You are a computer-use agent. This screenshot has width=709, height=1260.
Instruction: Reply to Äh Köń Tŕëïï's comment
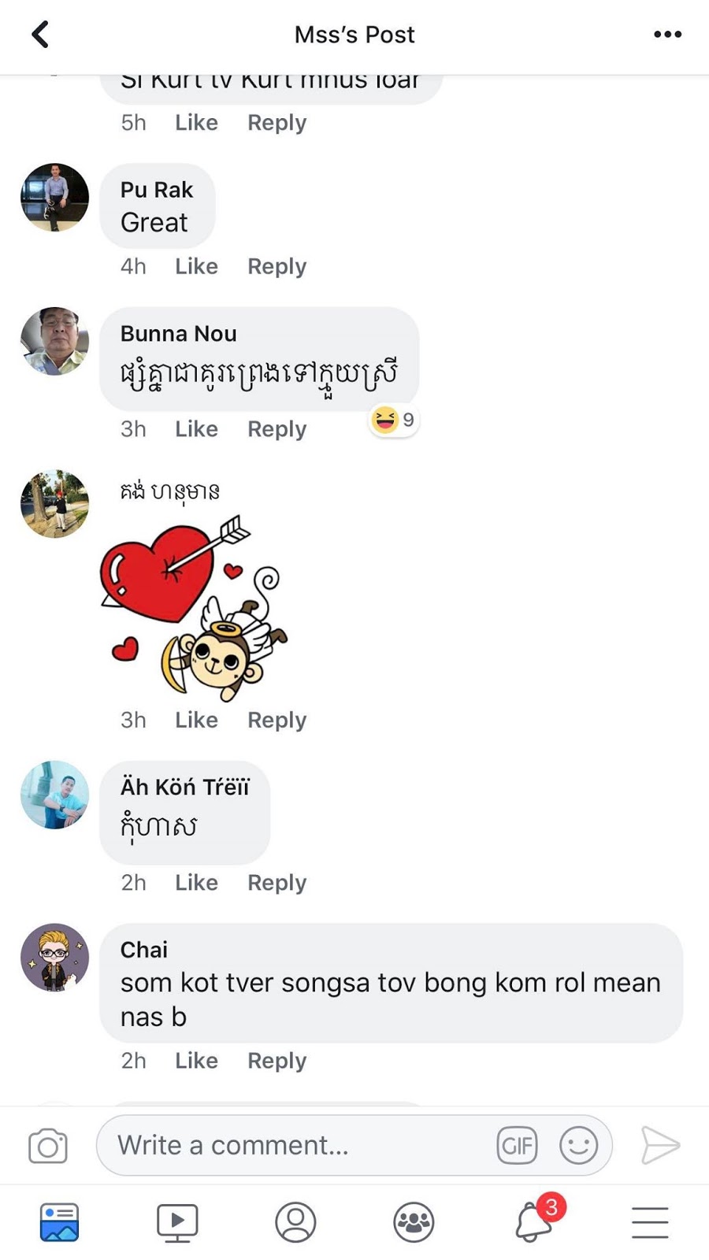[277, 883]
